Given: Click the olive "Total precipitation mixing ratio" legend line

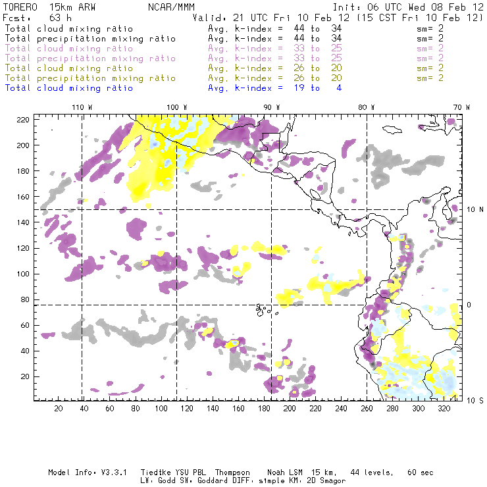Looking at the screenshot, I should 90,78.
